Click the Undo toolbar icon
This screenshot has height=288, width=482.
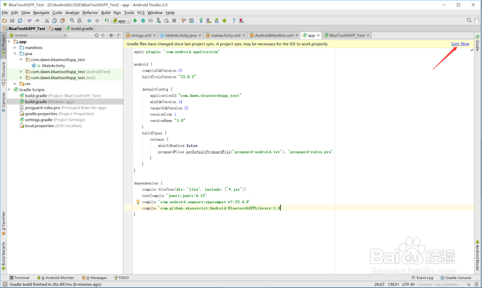(x=29, y=21)
